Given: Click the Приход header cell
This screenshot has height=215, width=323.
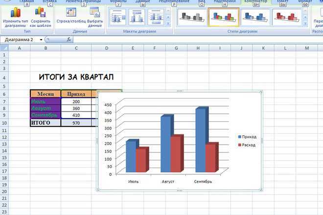Looking at the screenshot, I should (x=76, y=94).
